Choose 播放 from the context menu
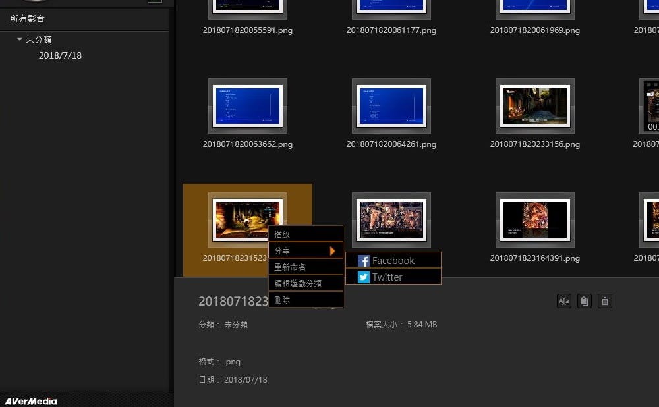This screenshot has width=659, height=407. [305, 234]
